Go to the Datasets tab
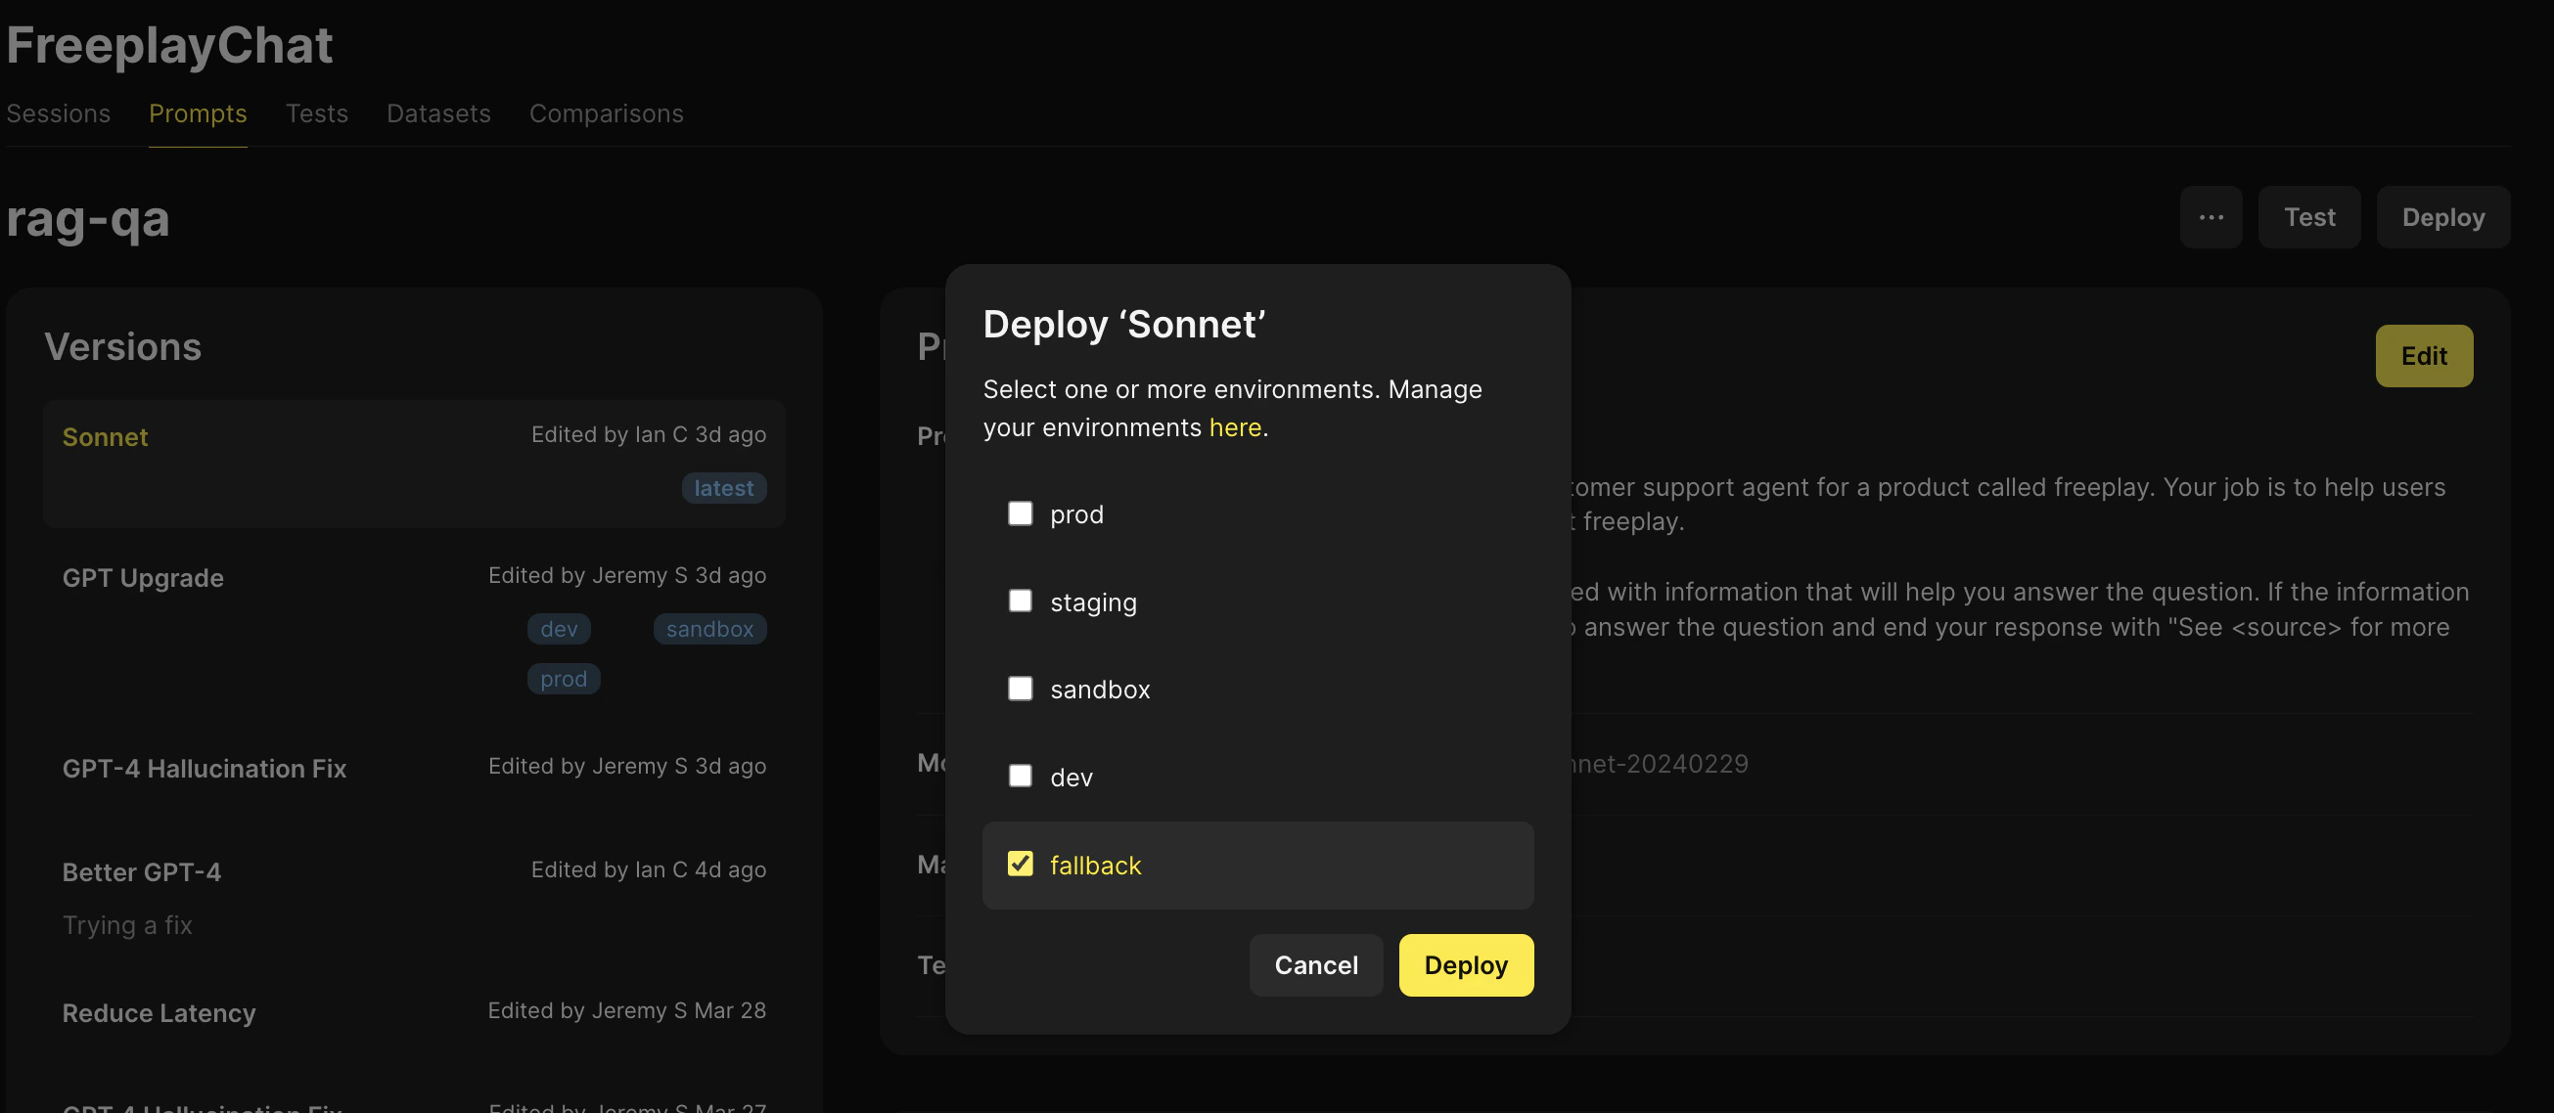This screenshot has width=2554, height=1113. [x=438, y=113]
